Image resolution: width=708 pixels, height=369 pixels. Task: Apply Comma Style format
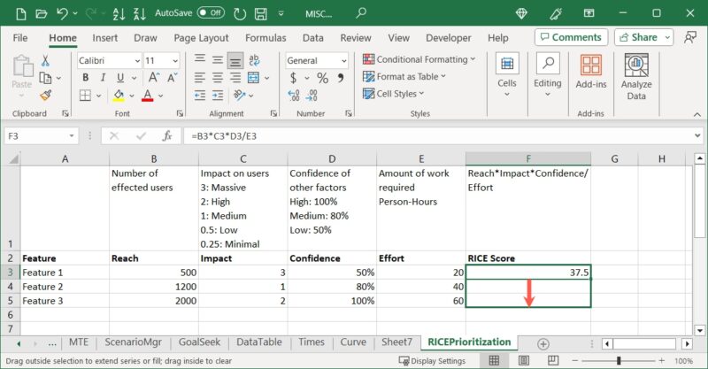(x=341, y=78)
